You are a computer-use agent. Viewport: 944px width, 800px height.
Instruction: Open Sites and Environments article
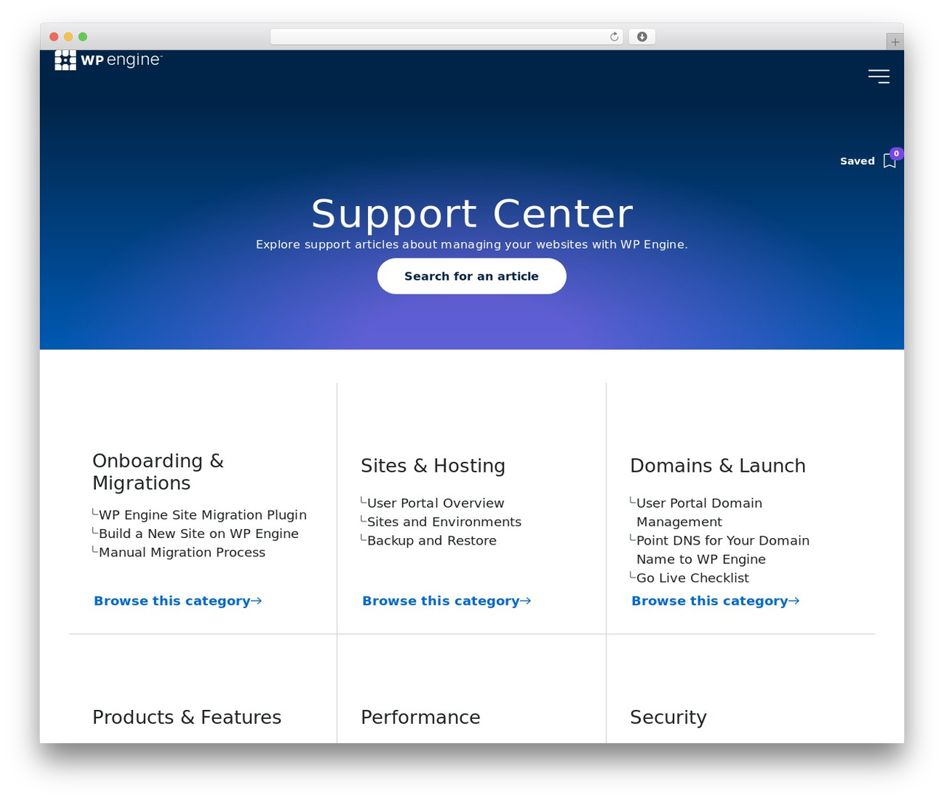(x=445, y=522)
